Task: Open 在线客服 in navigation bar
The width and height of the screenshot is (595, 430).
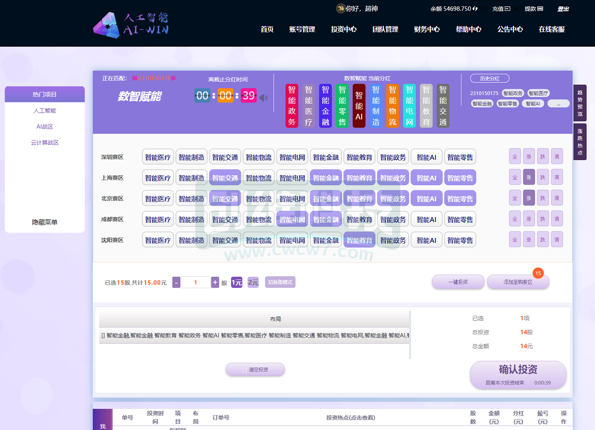Action: pos(552,29)
